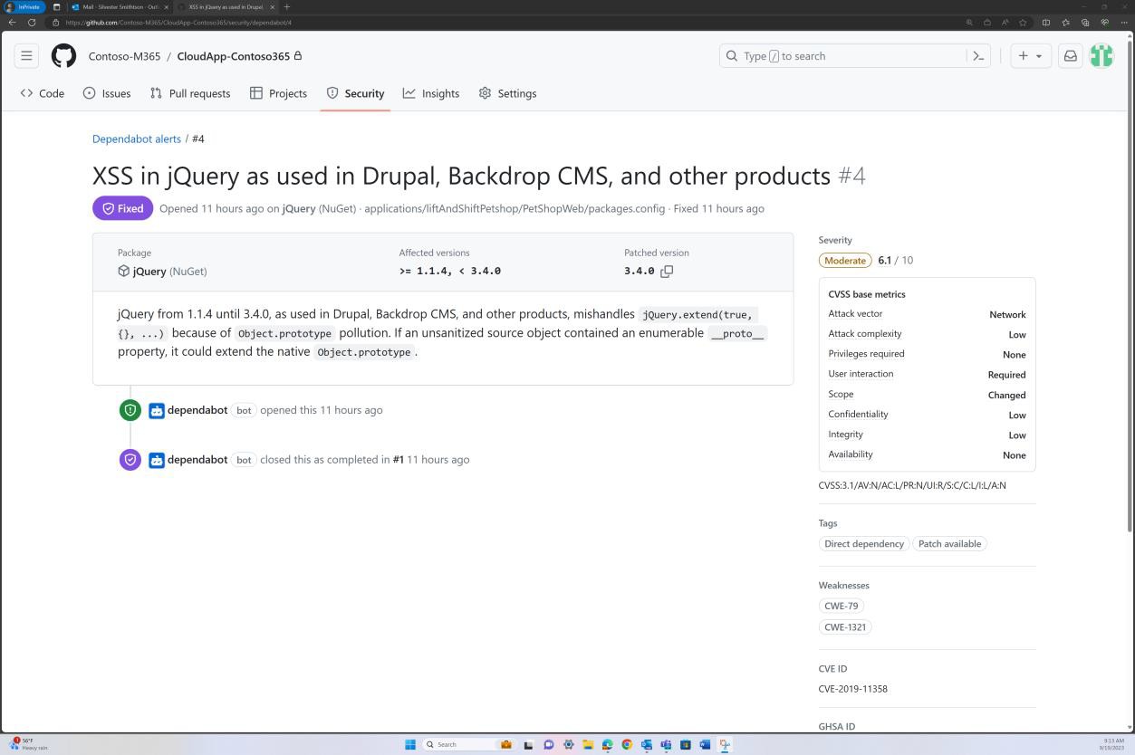Open the navigation sidebar hamburger icon
The image size is (1135, 755).
click(26, 55)
